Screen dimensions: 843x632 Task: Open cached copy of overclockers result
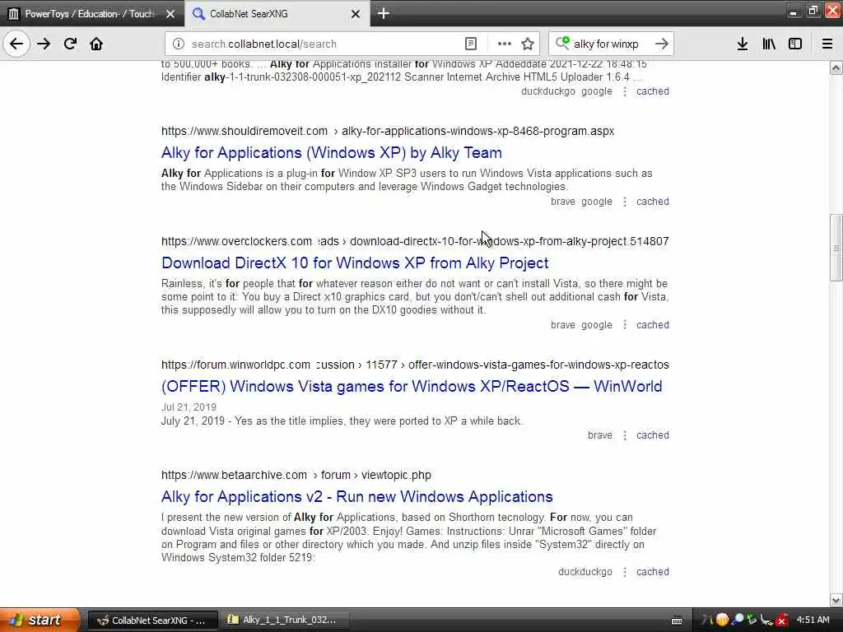[653, 325]
